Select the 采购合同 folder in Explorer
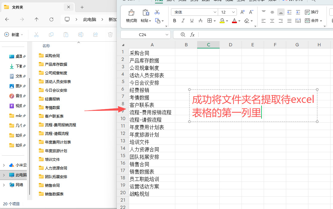This screenshot has width=333, height=209. [x=49, y=56]
